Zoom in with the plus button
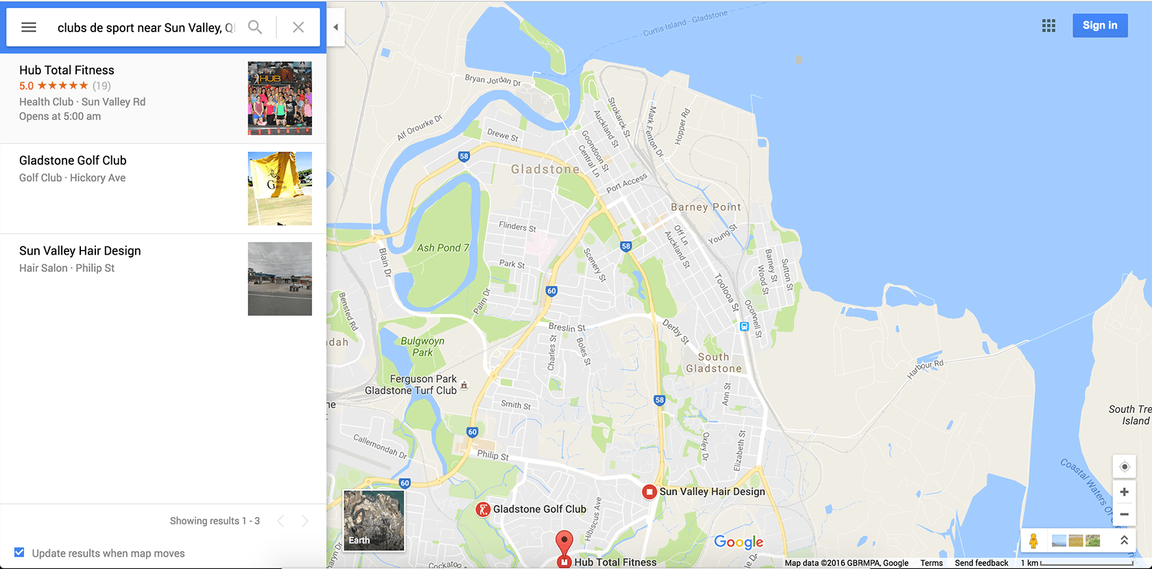1152x569 pixels. pyautogui.click(x=1124, y=492)
